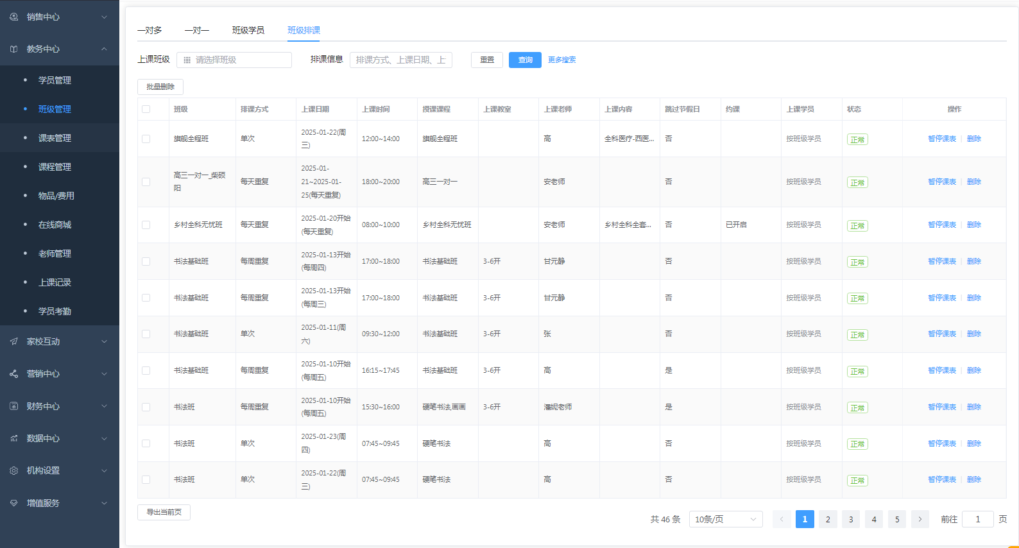
Task: Go to previous page arrow
Action: click(782, 519)
